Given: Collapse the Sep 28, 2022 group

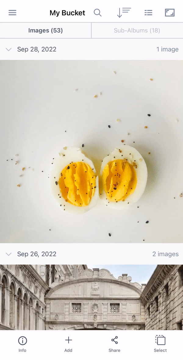Looking at the screenshot, I should (x=9, y=49).
